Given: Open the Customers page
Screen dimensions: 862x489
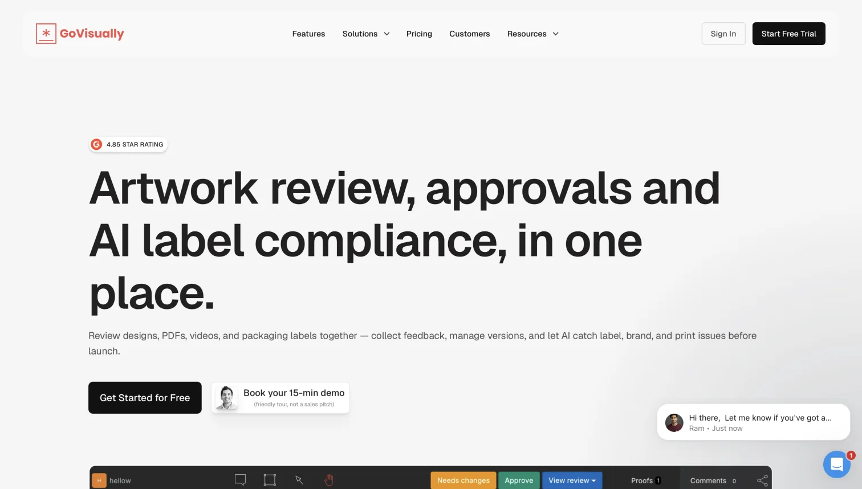Looking at the screenshot, I should 469,34.
